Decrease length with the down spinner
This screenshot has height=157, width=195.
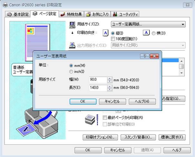click(x=110, y=89)
